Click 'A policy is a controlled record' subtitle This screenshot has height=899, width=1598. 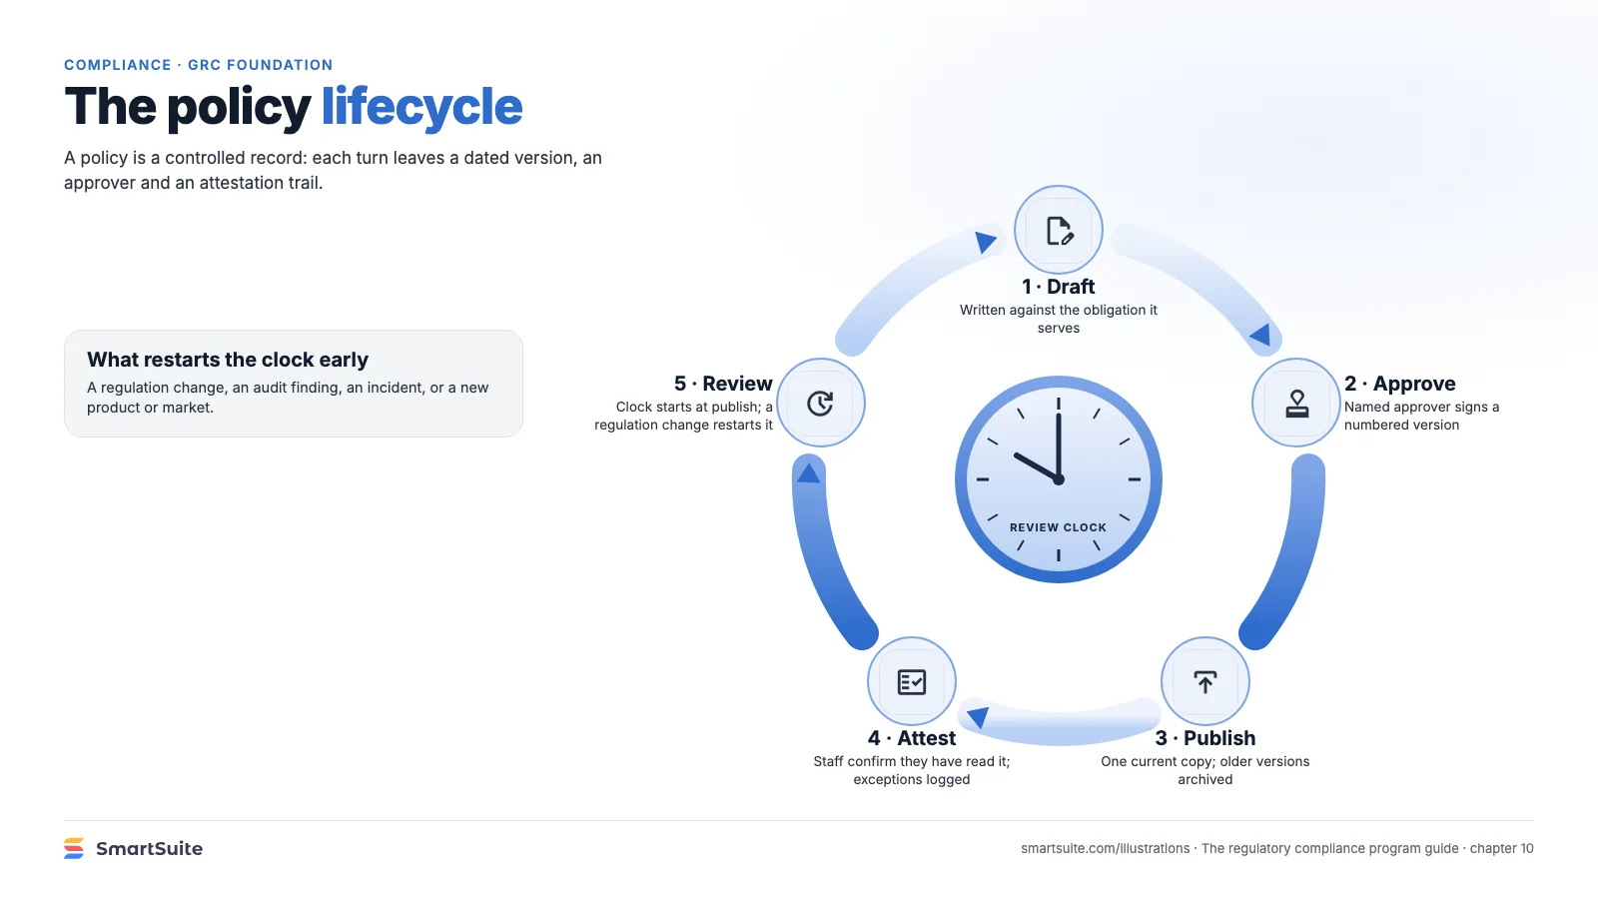coord(334,170)
